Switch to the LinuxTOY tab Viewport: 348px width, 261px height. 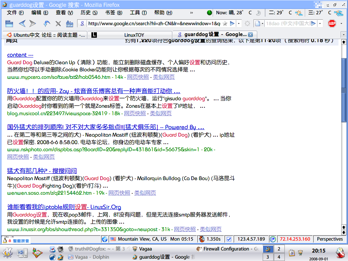point(130,35)
